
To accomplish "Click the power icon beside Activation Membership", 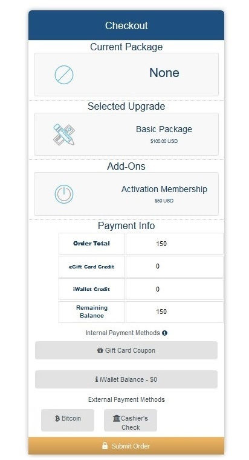I will click(x=64, y=194).
